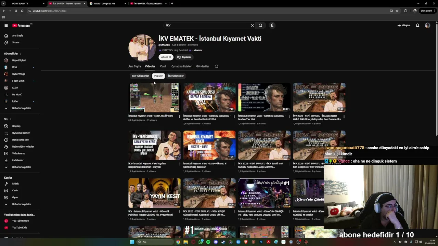Open the tab search dropdown arrow
The image size is (438, 246).
[3, 3]
